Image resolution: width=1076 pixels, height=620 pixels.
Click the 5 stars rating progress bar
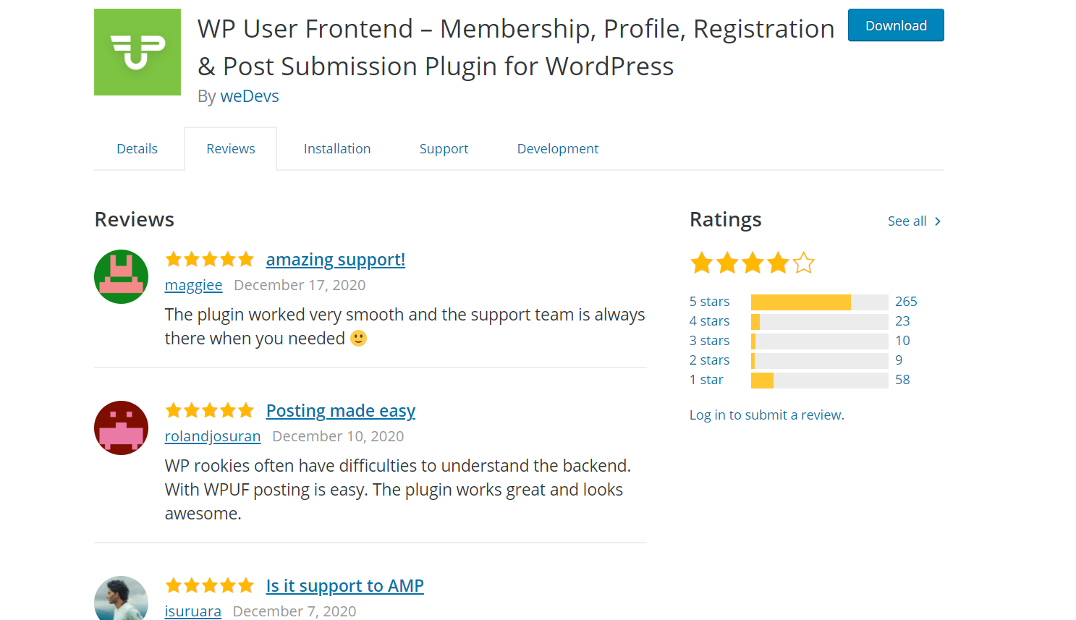pos(818,301)
